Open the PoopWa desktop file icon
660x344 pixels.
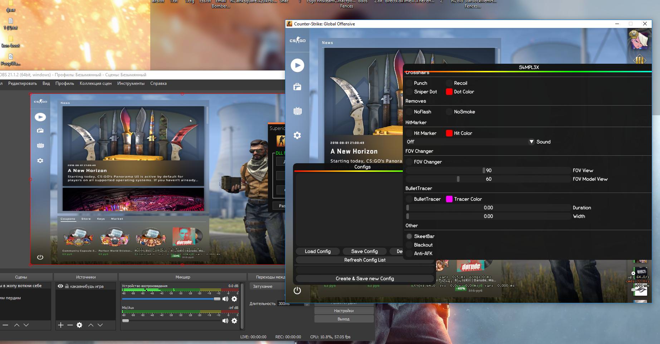[x=10, y=59]
